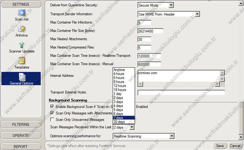Open Scanner Updates green arrow icon
Screen dimensions: 244x150
click(22, 45)
